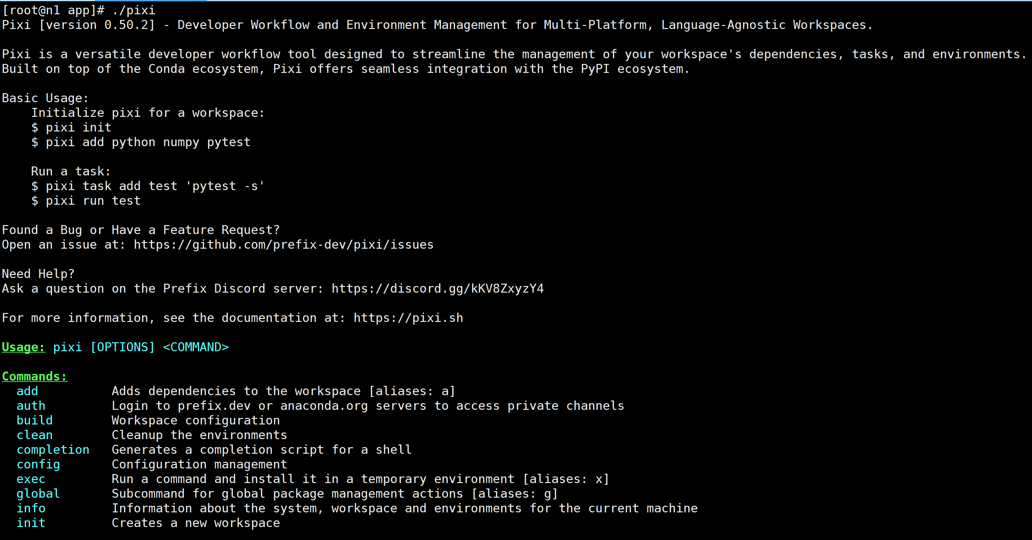The width and height of the screenshot is (1032, 540).
Task: Open the GitHub issues URL
Action: 283,245
